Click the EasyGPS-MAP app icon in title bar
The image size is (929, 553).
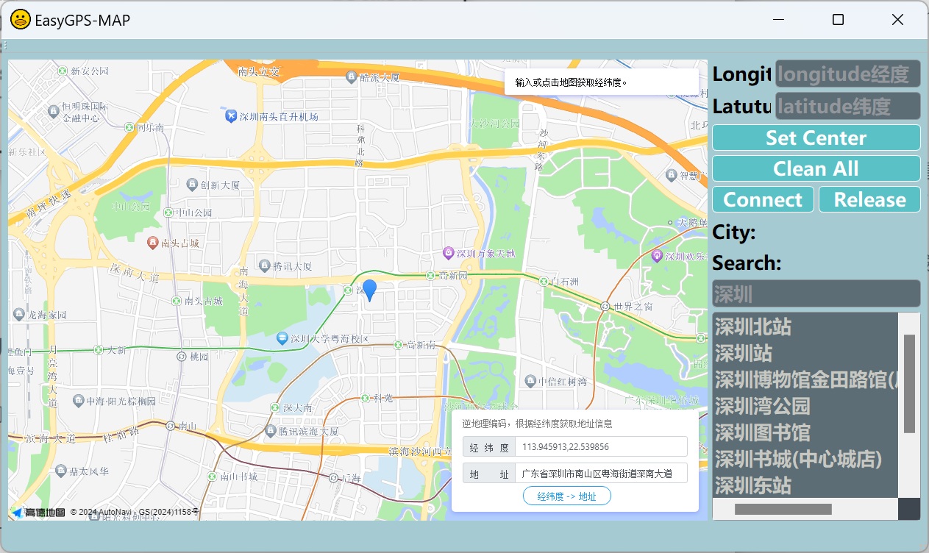tap(20, 20)
